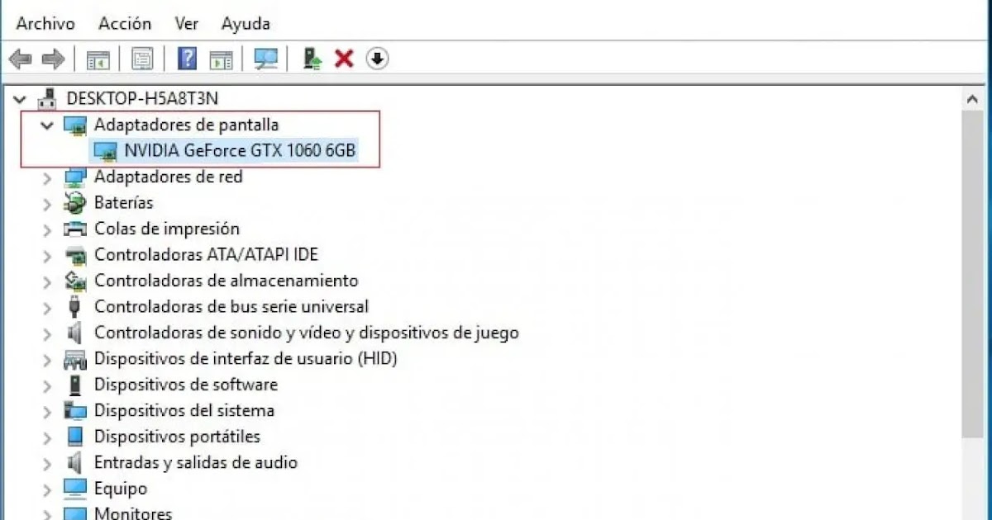
Task: Expand the Adaptadores de red node
Action: click(47, 177)
